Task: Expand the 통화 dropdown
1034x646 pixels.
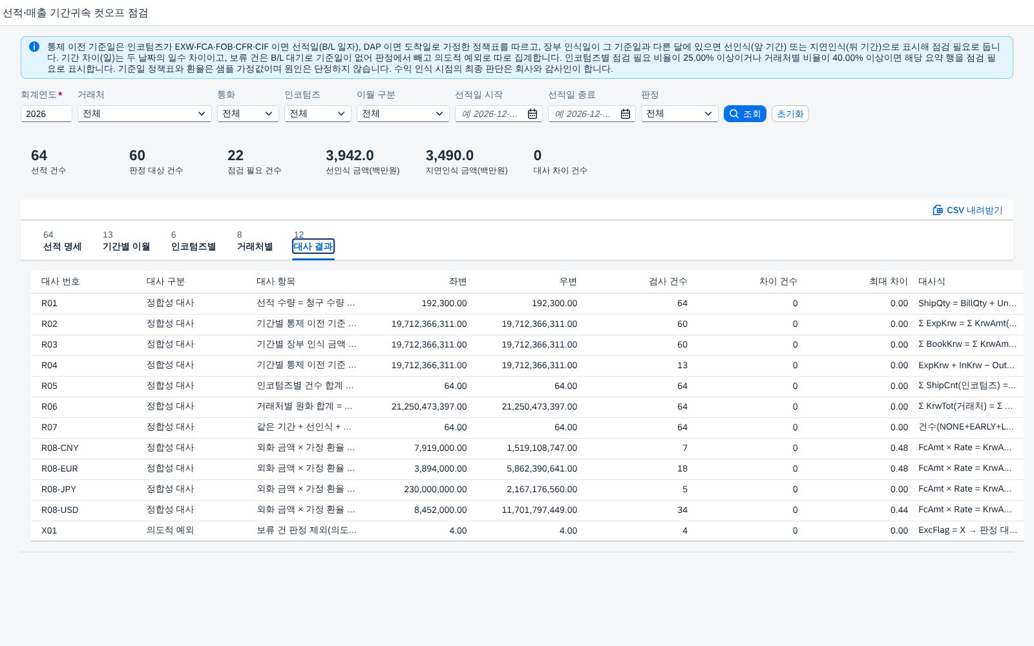Action: pyautogui.click(x=269, y=114)
